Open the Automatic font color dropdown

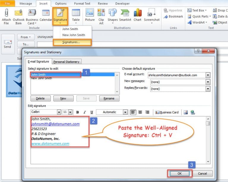[x=125, y=112]
